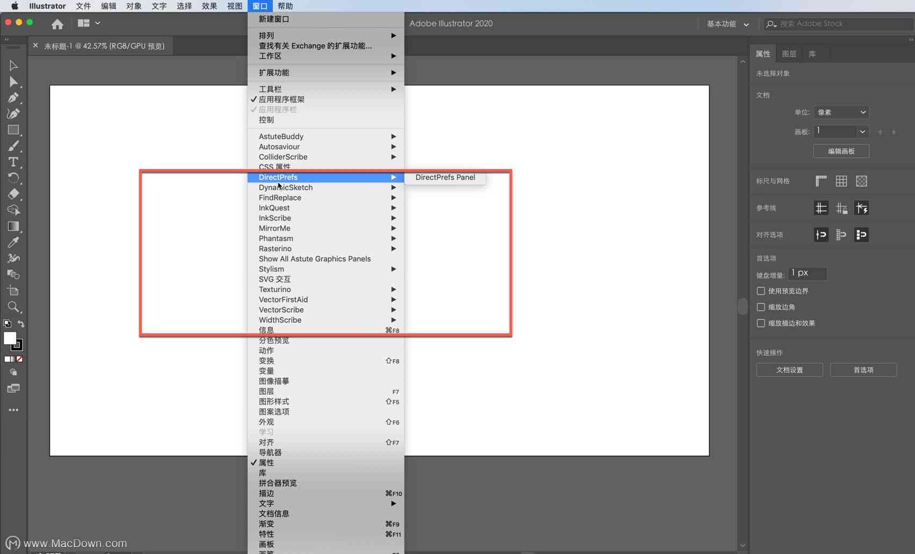This screenshot has height=554, width=915.
Task: Select the Eraser tool
Action: coord(13,194)
